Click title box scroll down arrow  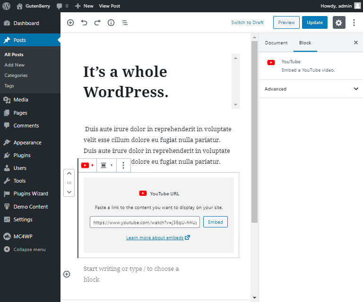235,105
